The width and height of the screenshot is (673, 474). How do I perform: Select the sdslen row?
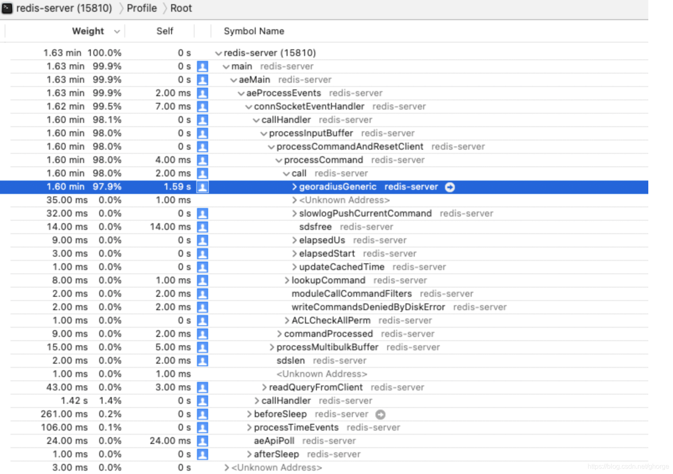tap(324, 361)
